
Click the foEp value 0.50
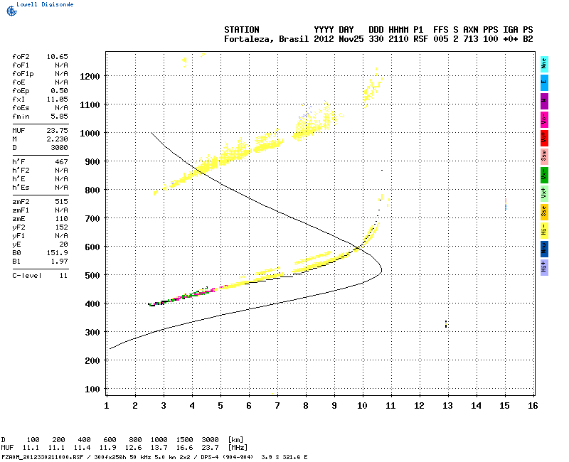(59, 91)
